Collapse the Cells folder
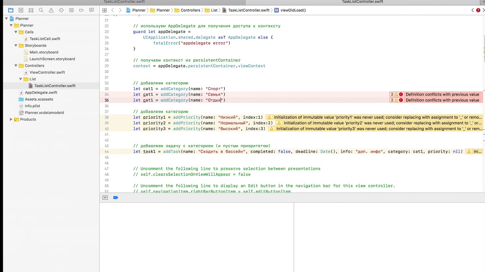Viewport: 485px width, 272px height. coord(16,32)
